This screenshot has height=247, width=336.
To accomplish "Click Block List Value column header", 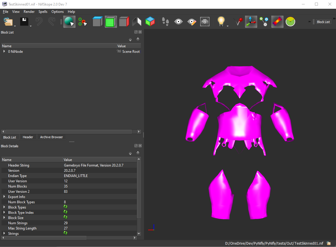I will [x=129, y=46].
